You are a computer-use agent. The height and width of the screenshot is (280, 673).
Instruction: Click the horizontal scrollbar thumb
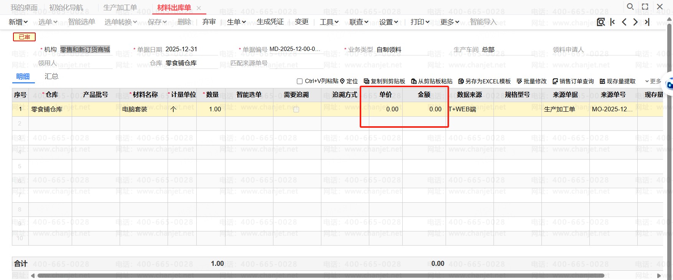[320, 275]
